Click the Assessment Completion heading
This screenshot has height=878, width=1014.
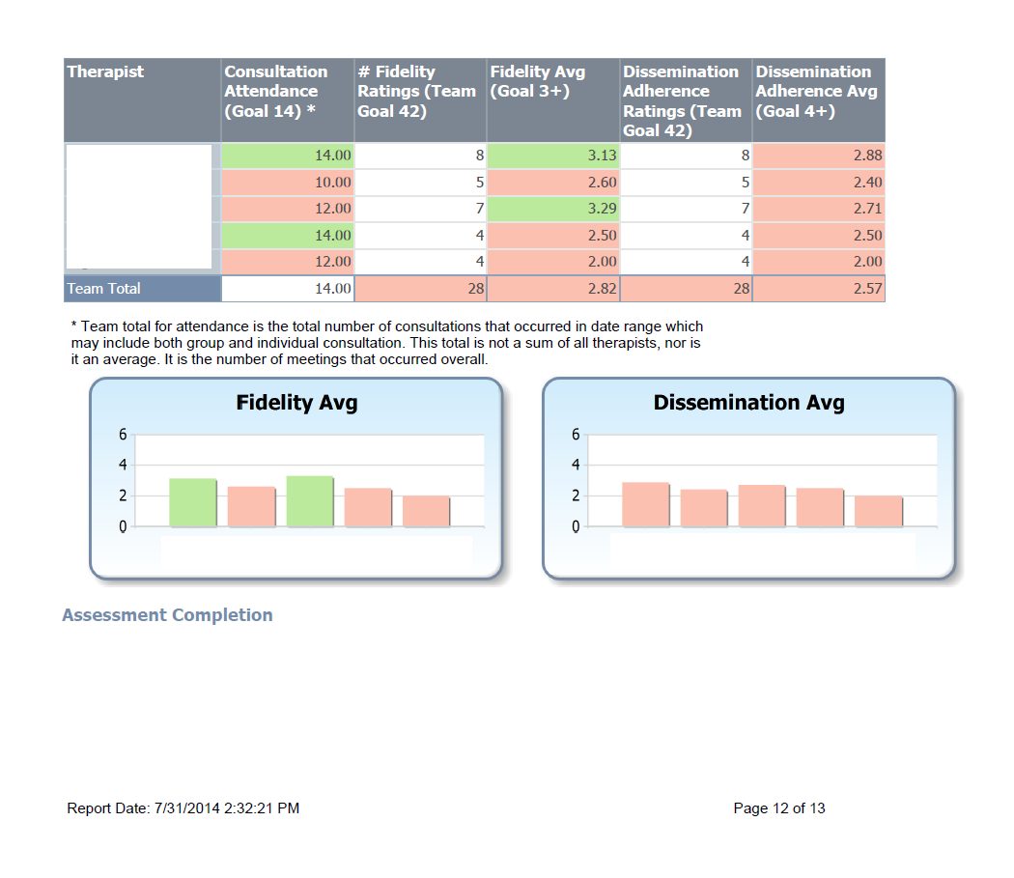[x=167, y=614]
